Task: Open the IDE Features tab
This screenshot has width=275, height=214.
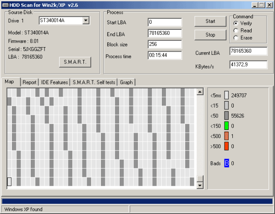Action: [x=55, y=82]
